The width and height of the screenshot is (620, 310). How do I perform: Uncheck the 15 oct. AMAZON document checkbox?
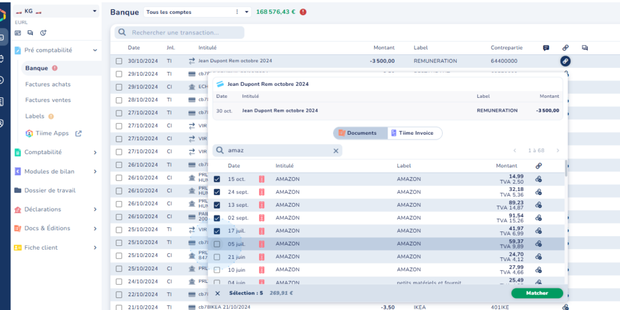click(x=217, y=179)
